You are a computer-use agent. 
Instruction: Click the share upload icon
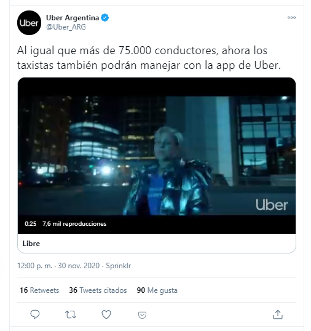(278, 314)
